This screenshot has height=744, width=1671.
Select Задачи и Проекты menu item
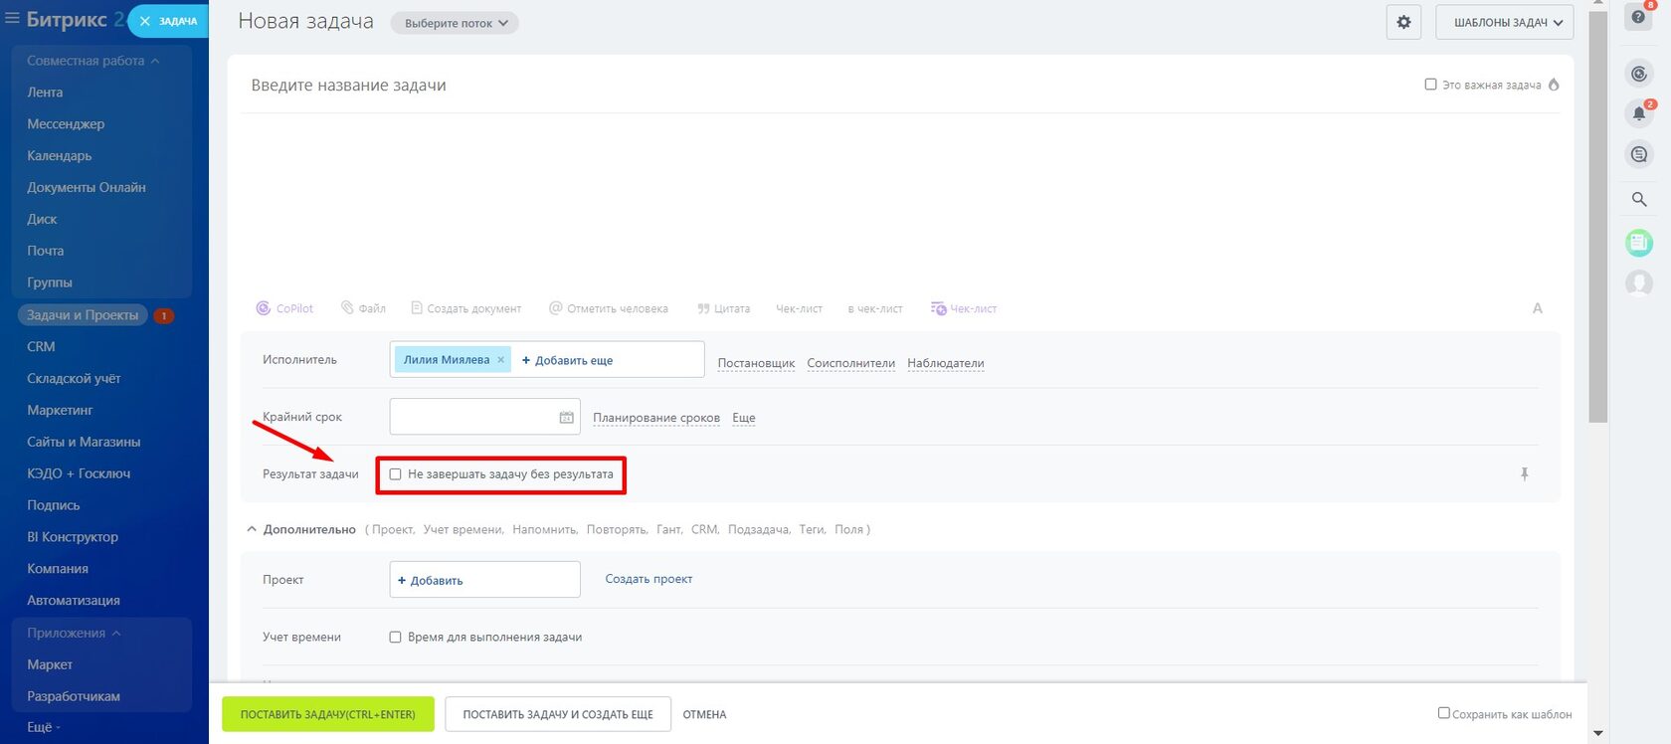tap(83, 315)
